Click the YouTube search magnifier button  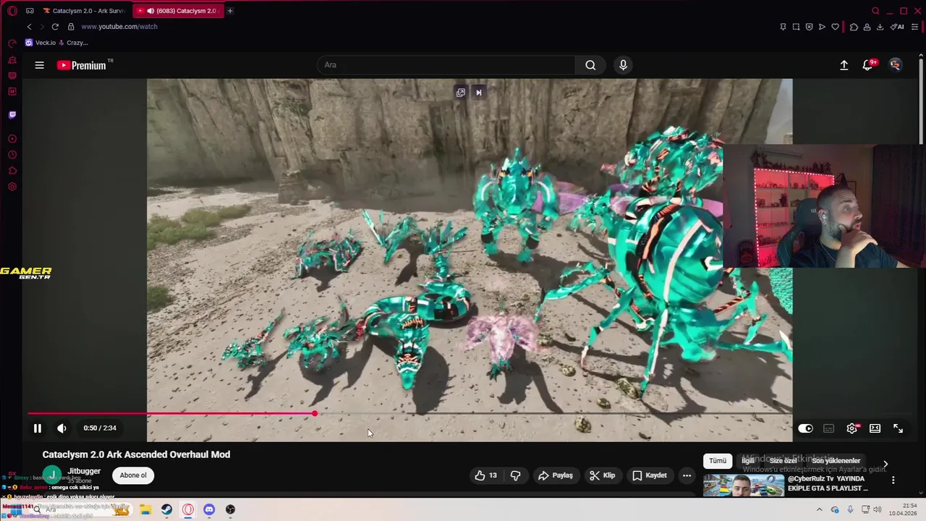click(x=590, y=65)
